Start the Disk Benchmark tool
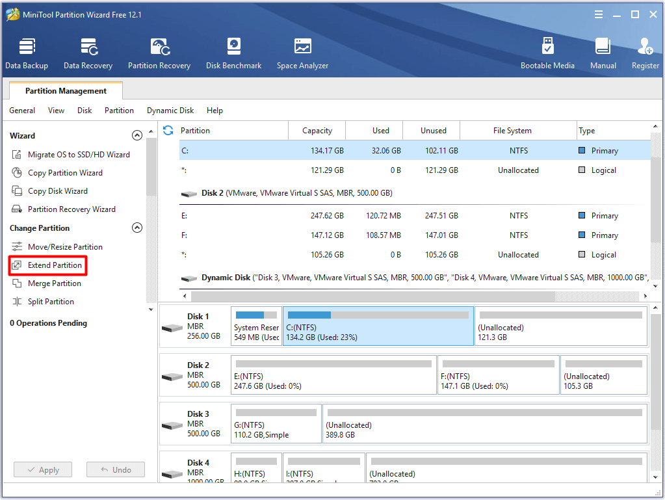This screenshot has width=665, height=500. [x=233, y=54]
